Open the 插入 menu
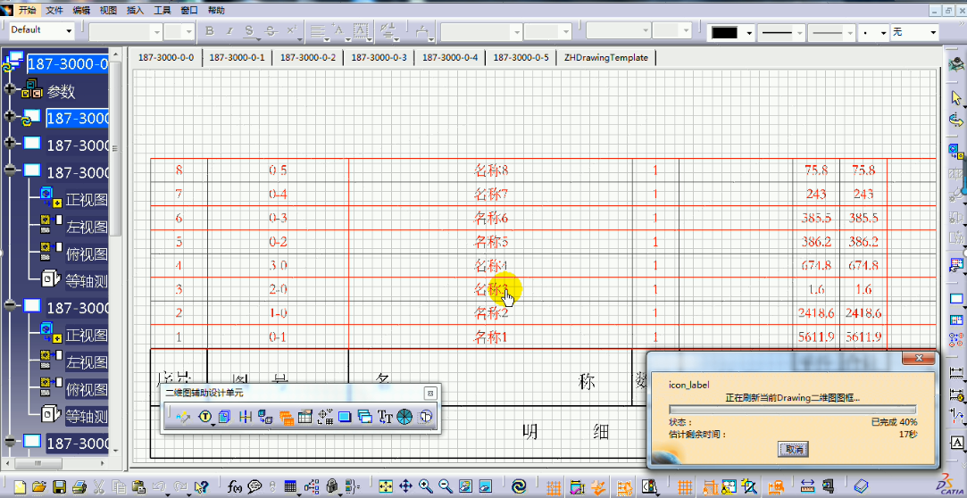967x498 pixels. point(135,10)
